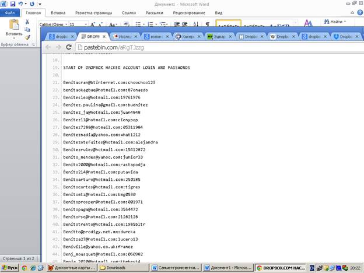Image resolution: width=364 pixels, height=273 pixels.
Task: Click the Shrink Font icon in Word
Action: (x=100, y=24)
